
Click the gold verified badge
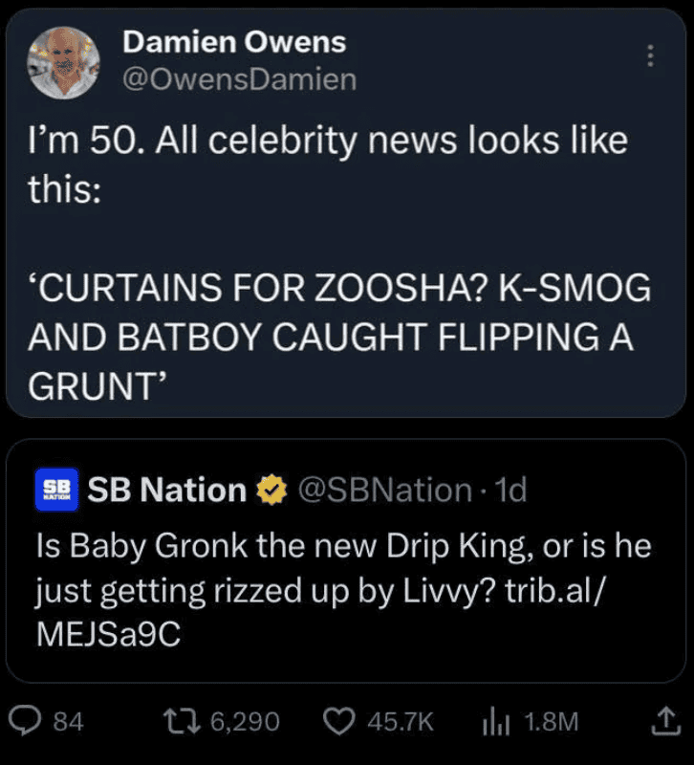pyautogui.click(x=271, y=491)
